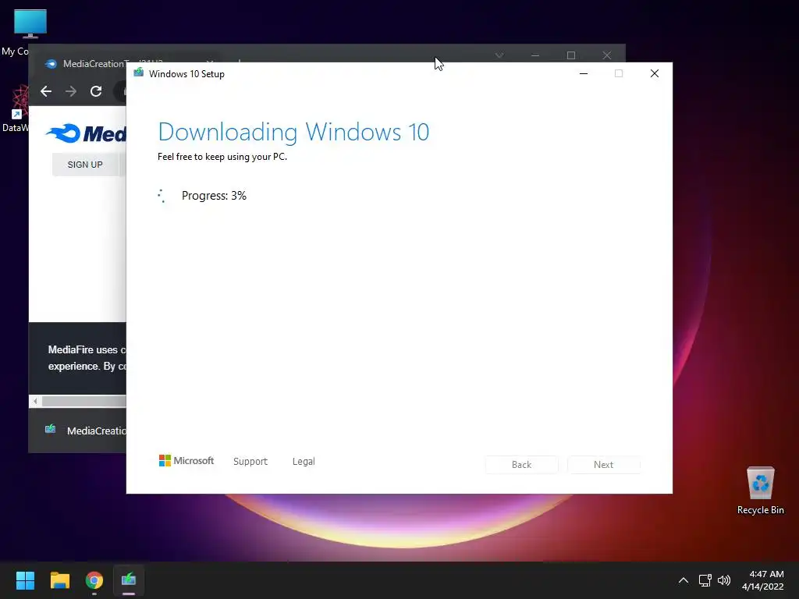
Task: Click the Windows 10 Setup title icon
Action: coord(139,73)
